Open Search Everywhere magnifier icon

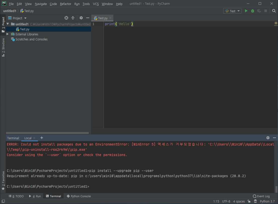(274, 11)
